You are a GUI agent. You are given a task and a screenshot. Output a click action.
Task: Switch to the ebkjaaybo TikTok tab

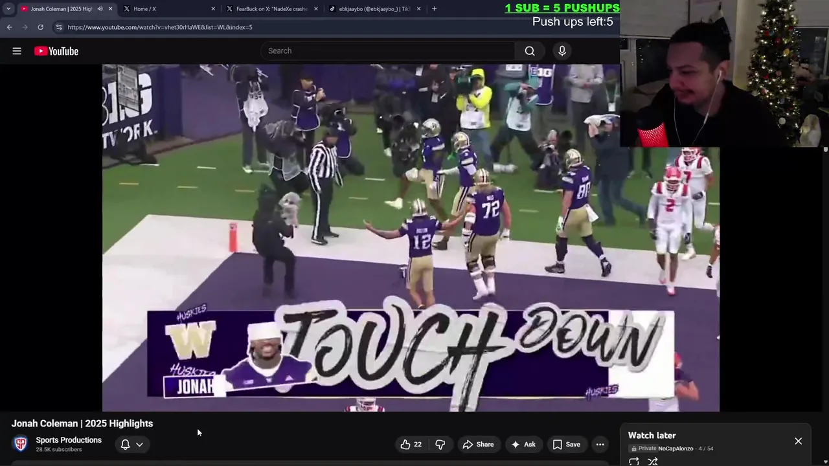(x=374, y=9)
